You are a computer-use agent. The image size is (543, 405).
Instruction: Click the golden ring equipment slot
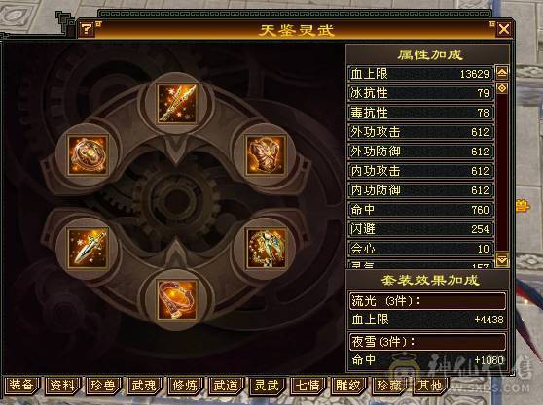point(88,155)
